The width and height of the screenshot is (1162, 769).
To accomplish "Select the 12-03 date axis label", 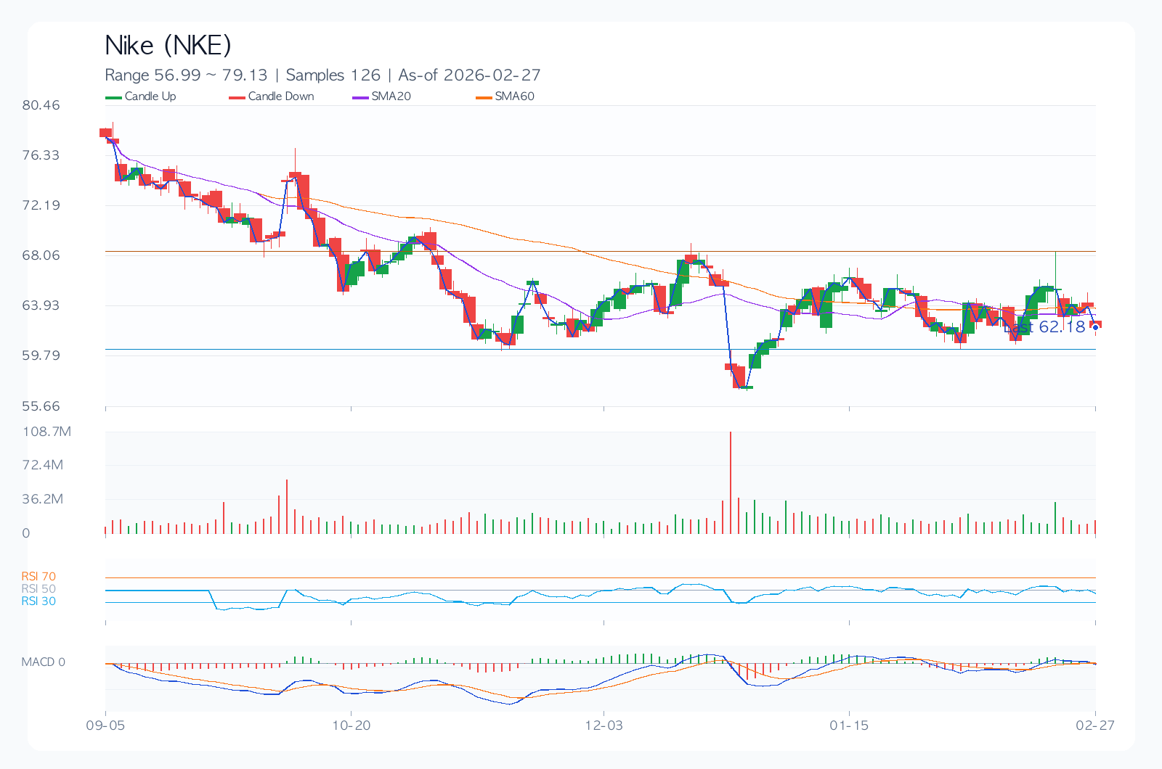I will pyautogui.click(x=604, y=725).
